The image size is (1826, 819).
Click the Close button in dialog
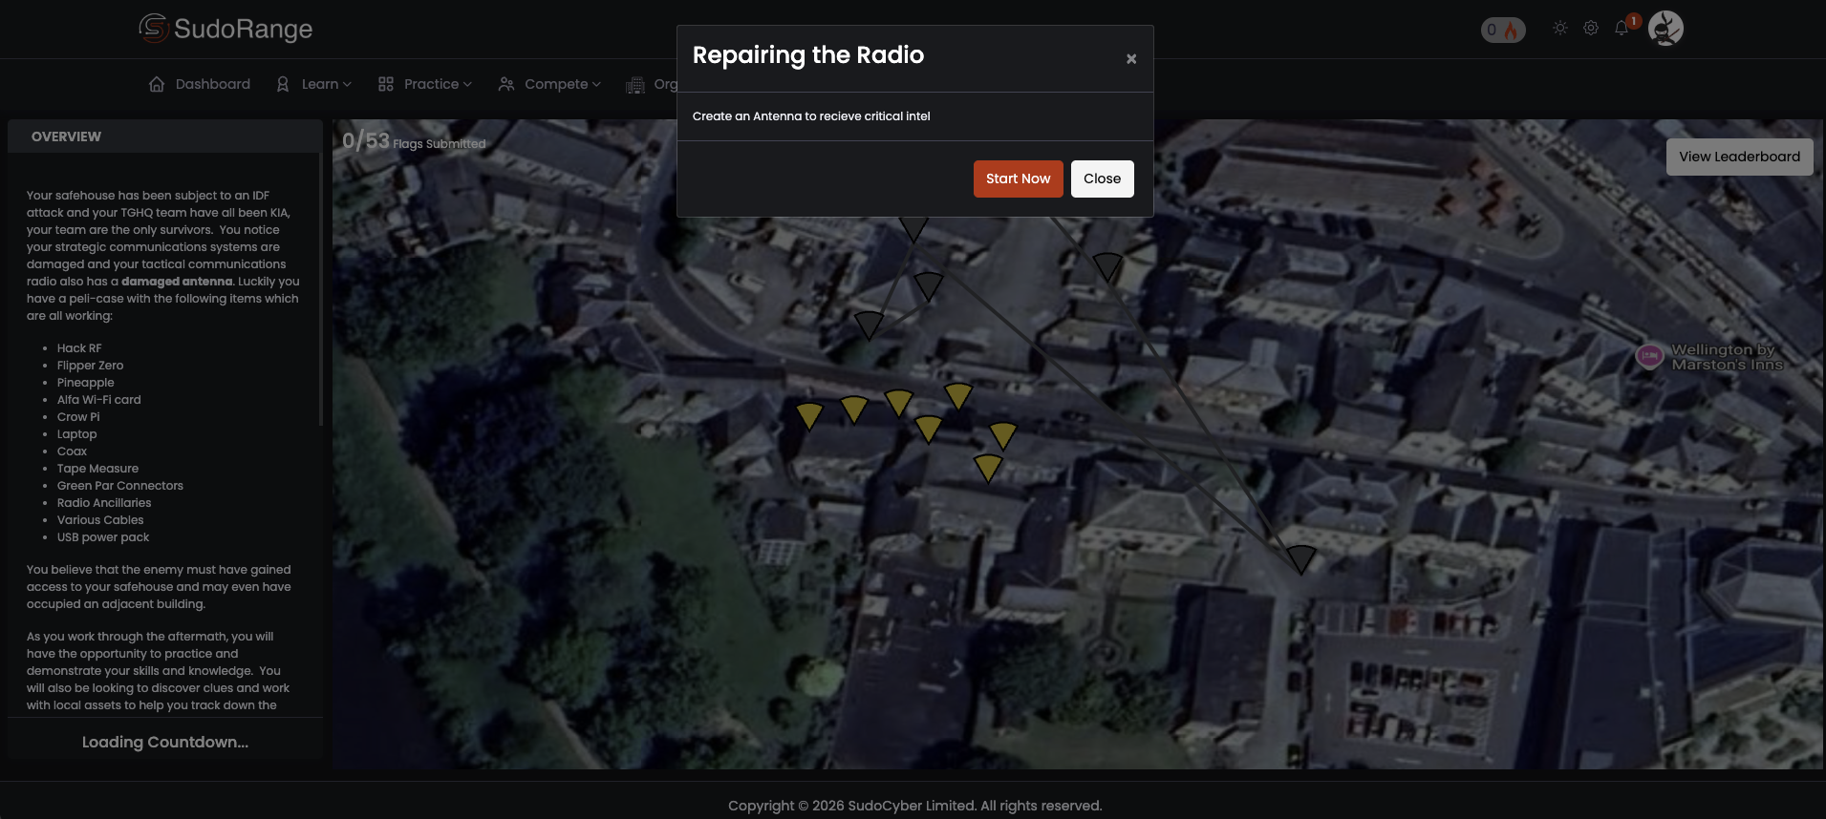click(1102, 178)
